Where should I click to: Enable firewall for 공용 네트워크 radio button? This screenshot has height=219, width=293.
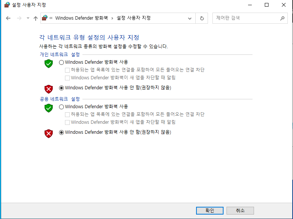coord(61,107)
